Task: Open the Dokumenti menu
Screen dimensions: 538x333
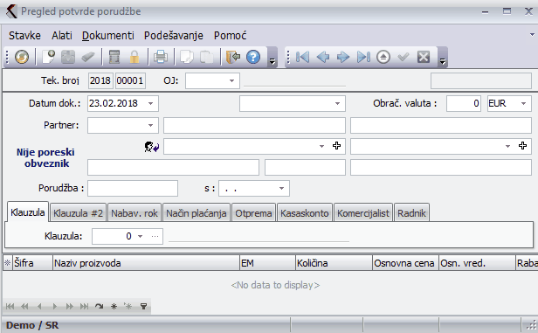Action: [x=108, y=36]
